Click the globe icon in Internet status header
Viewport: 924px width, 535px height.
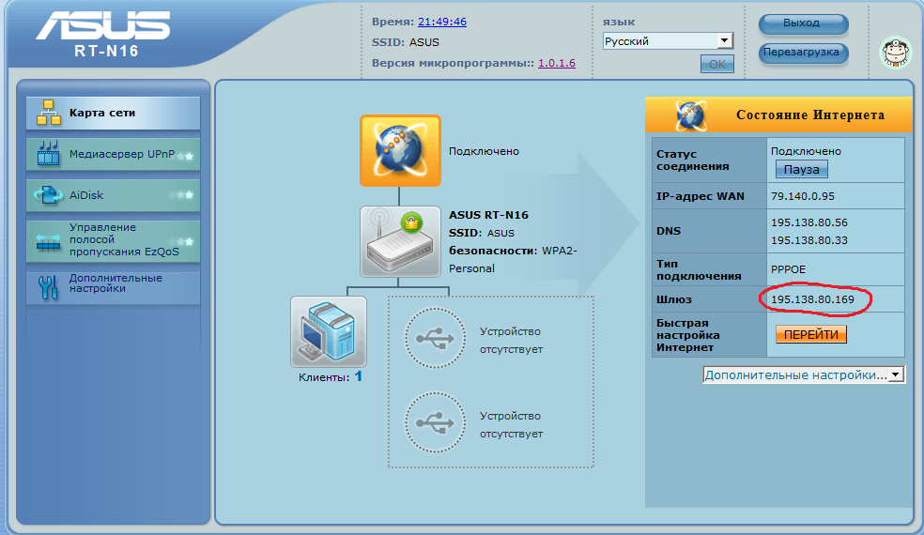tap(691, 115)
